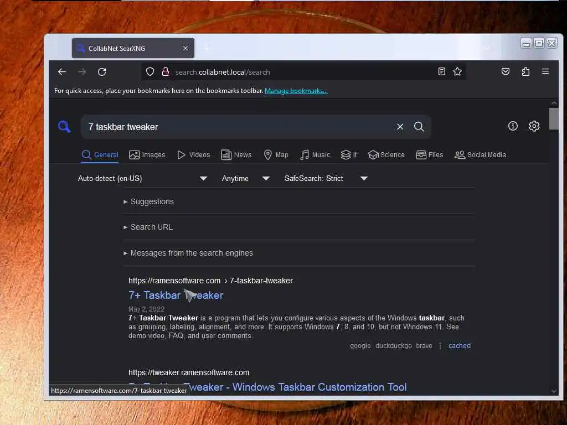Viewport: 567px width, 425px height.
Task: Switch to the News category
Action: click(x=236, y=155)
